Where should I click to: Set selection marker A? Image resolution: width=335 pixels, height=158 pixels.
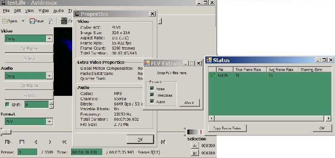click(x=195, y=146)
